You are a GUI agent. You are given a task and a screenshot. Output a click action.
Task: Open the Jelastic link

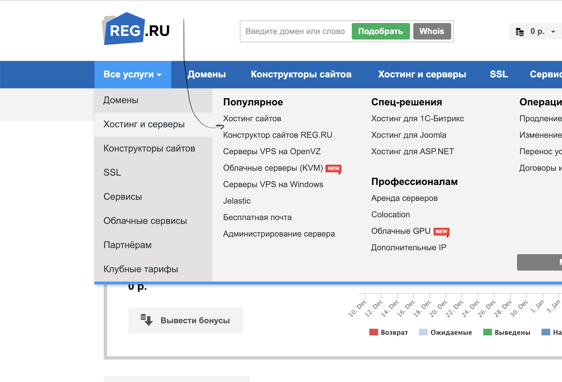pos(237,200)
